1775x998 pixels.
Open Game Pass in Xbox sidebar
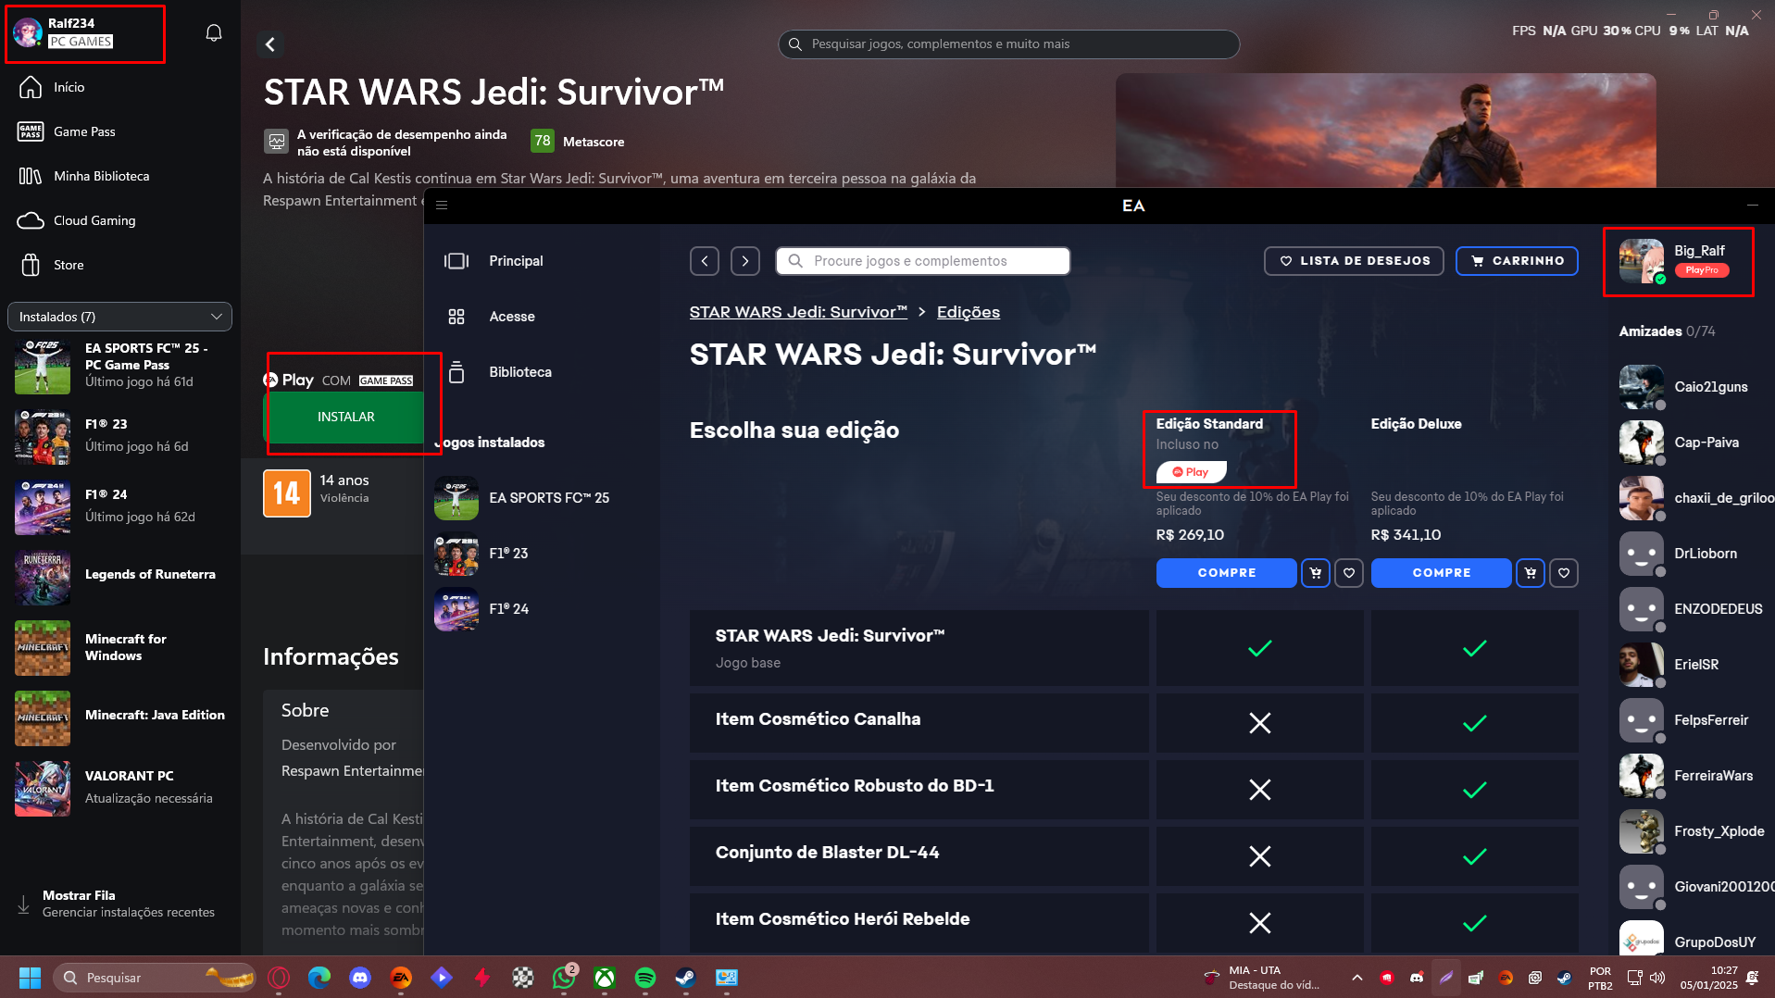120,131
